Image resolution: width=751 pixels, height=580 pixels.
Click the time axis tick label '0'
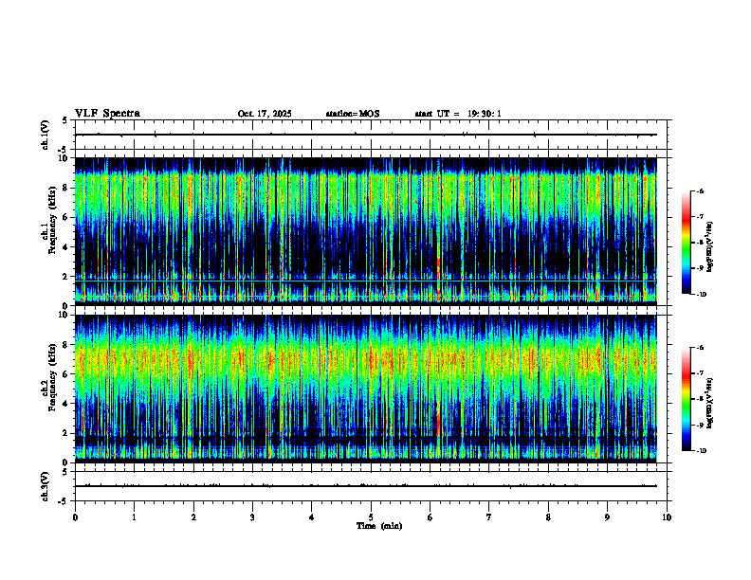pyautogui.click(x=75, y=517)
